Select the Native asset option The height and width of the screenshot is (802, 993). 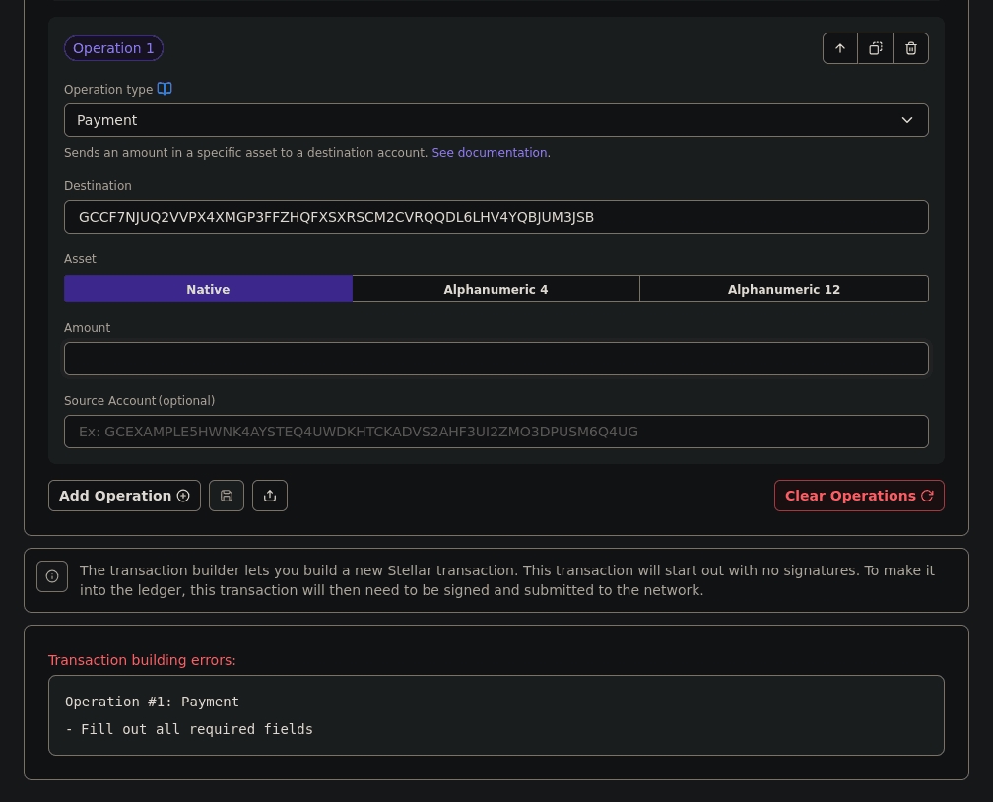coord(208,289)
